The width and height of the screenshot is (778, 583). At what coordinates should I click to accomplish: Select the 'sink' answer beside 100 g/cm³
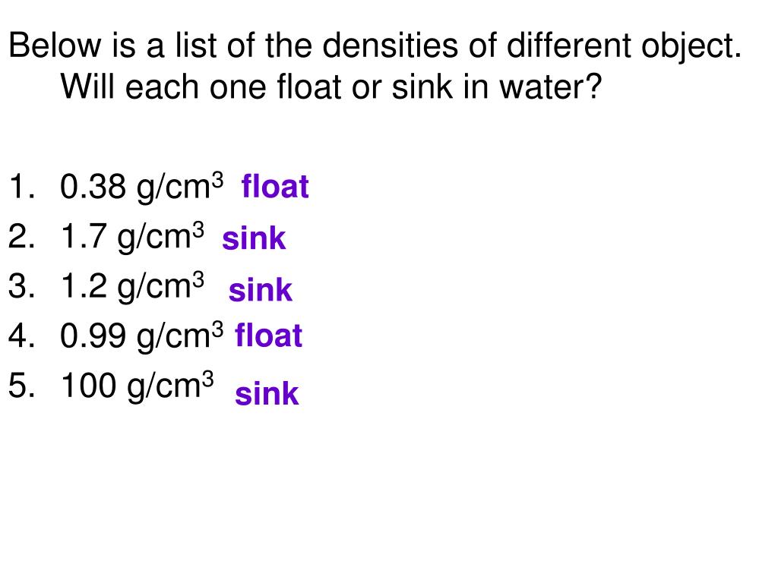click(267, 394)
